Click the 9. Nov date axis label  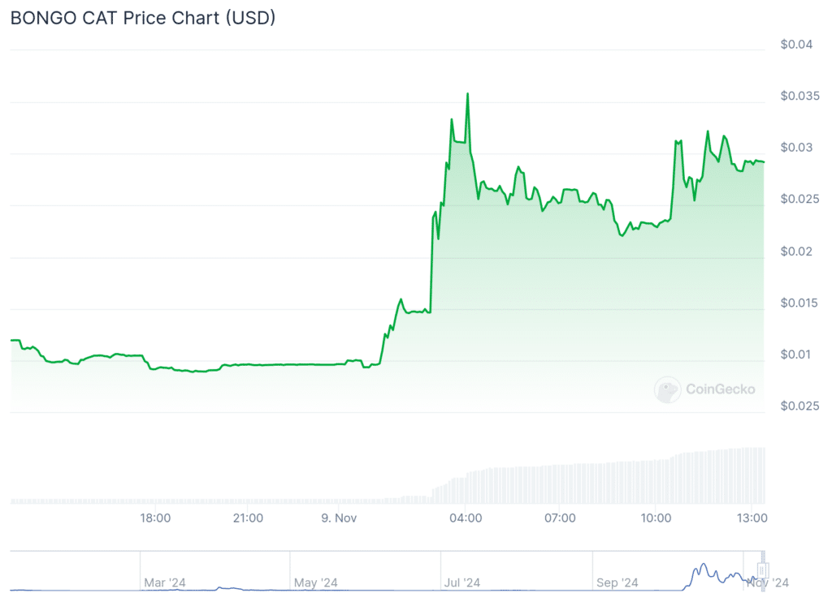[x=339, y=518]
